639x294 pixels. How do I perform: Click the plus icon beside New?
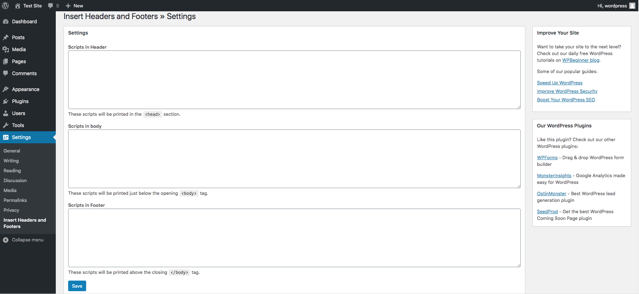point(68,6)
